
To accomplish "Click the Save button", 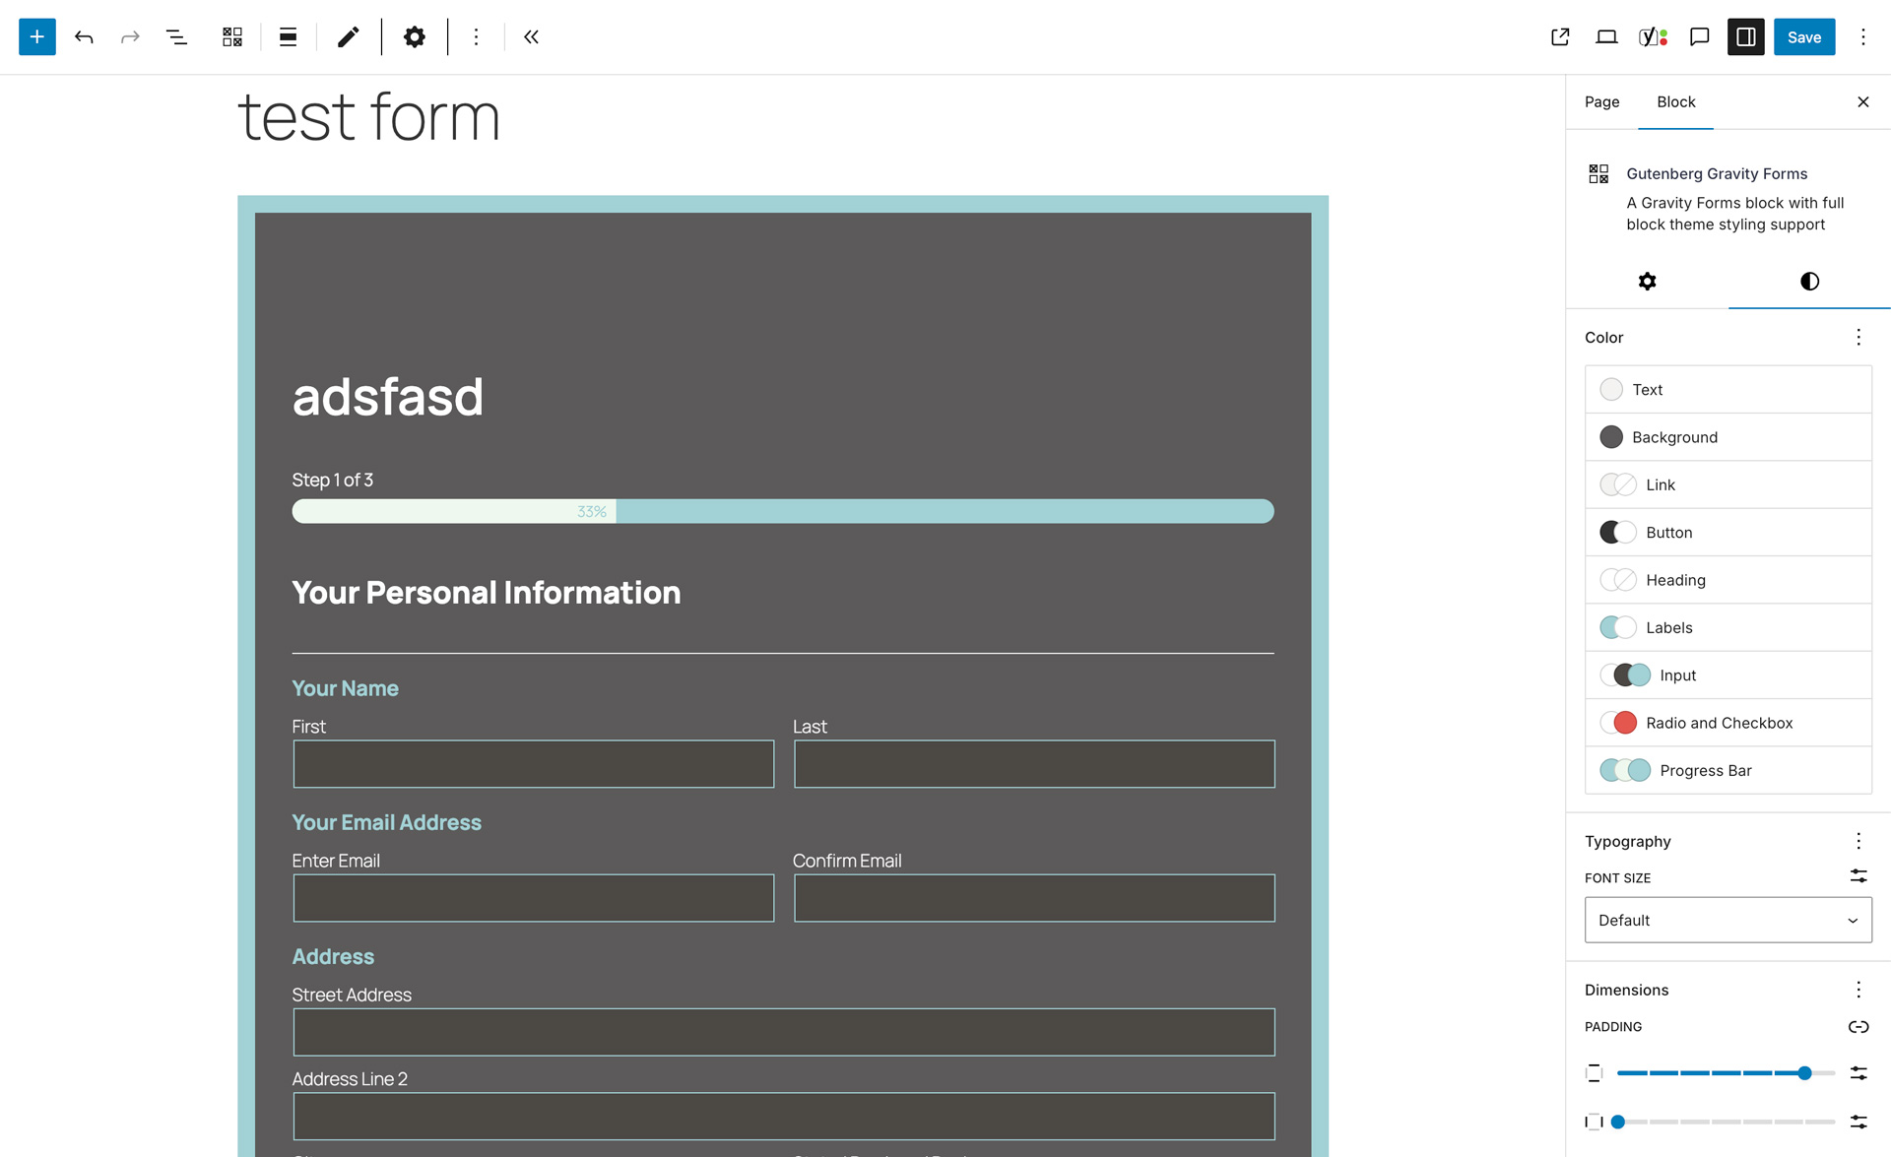I will [1803, 36].
